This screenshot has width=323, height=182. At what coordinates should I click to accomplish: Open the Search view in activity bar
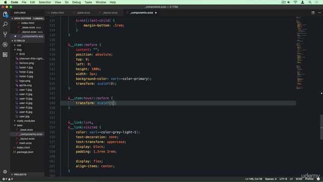pyautogui.click(x=5, y=24)
